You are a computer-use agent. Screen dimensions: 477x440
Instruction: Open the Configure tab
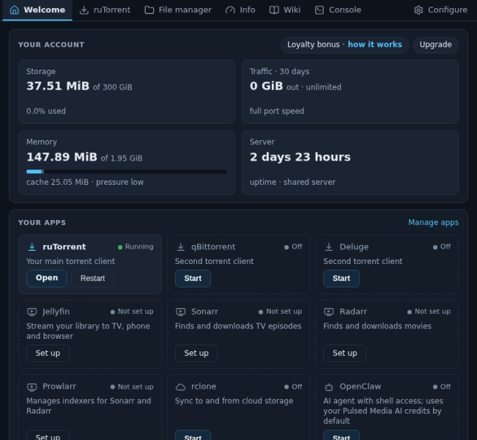point(441,10)
